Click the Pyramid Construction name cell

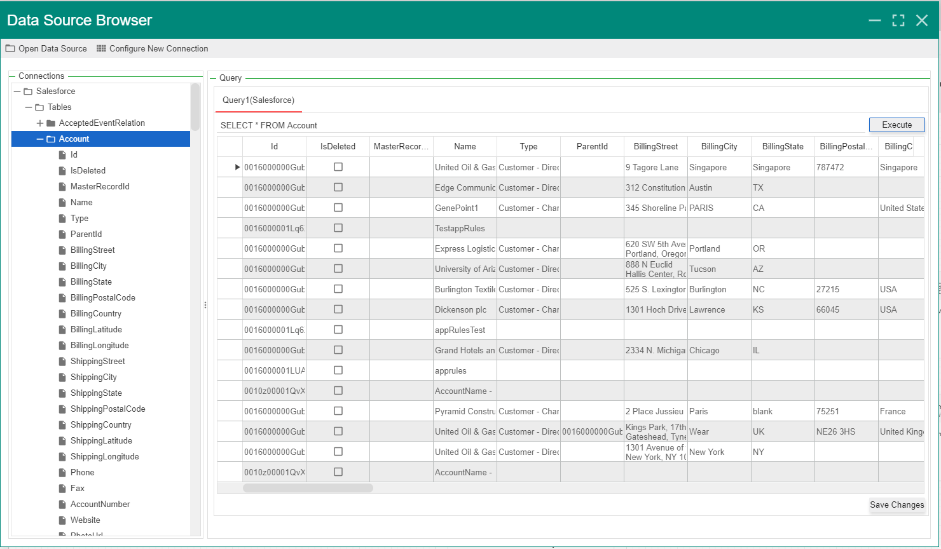click(465, 411)
